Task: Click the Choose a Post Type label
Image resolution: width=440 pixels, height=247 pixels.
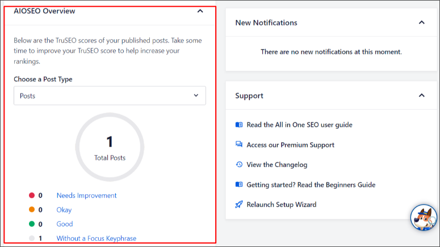Action: pos(43,79)
